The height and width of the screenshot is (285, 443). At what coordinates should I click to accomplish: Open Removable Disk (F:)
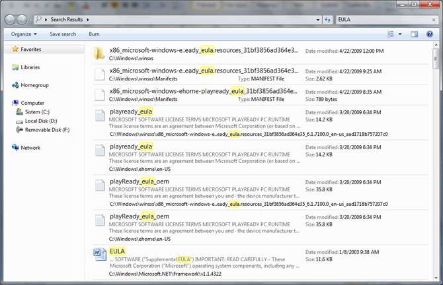point(47,130)
